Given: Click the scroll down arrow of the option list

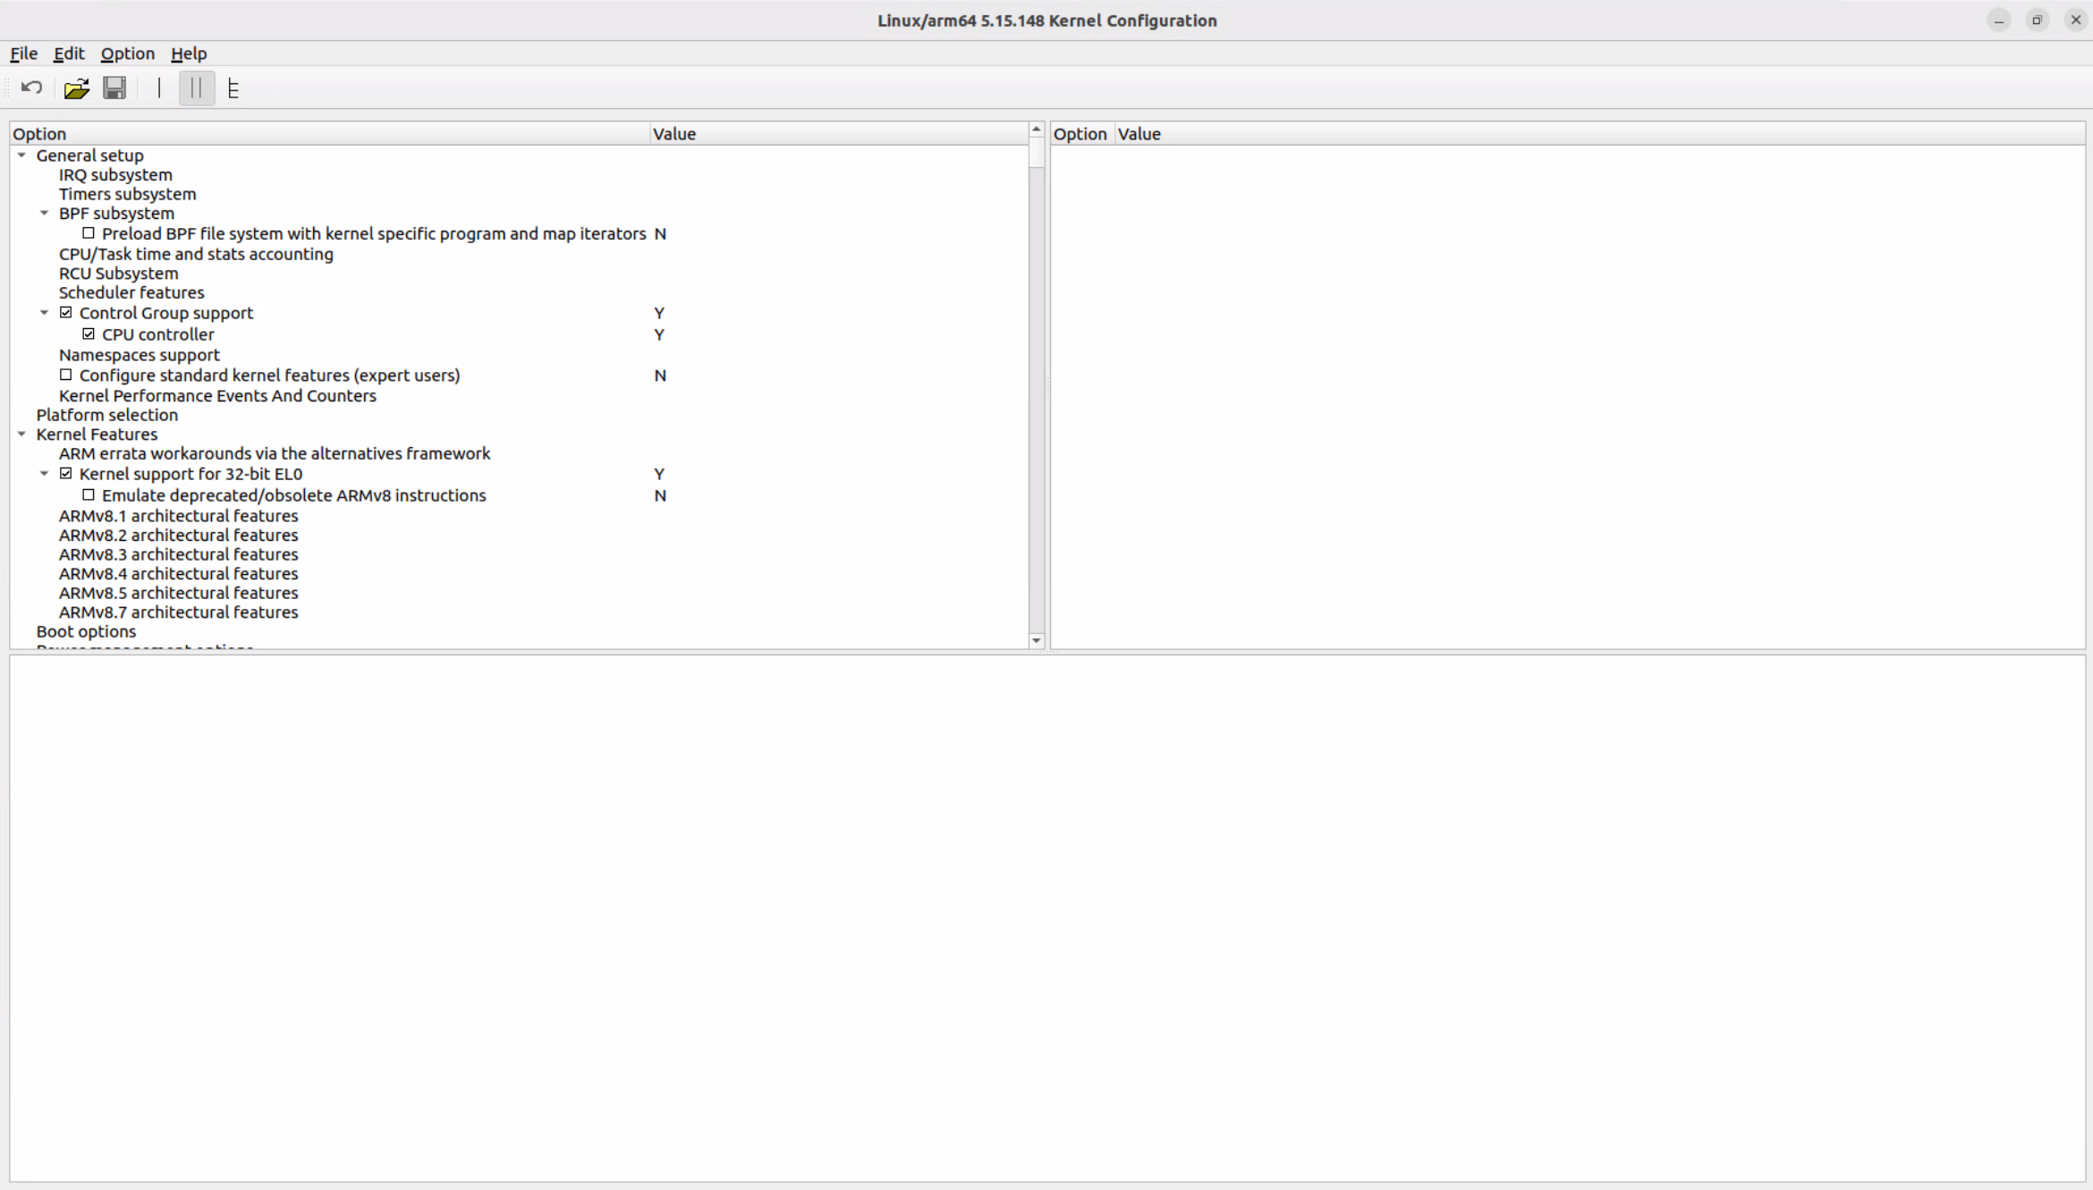Looking at the screenshot, I should click(x=1037, y=640).
